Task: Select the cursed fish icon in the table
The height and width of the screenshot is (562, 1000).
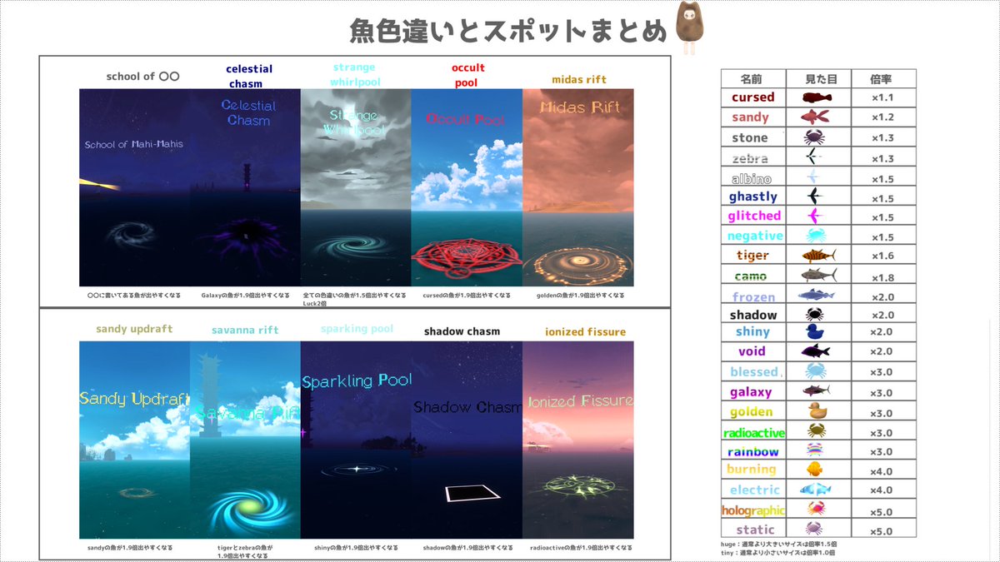Action: [817, 97]
